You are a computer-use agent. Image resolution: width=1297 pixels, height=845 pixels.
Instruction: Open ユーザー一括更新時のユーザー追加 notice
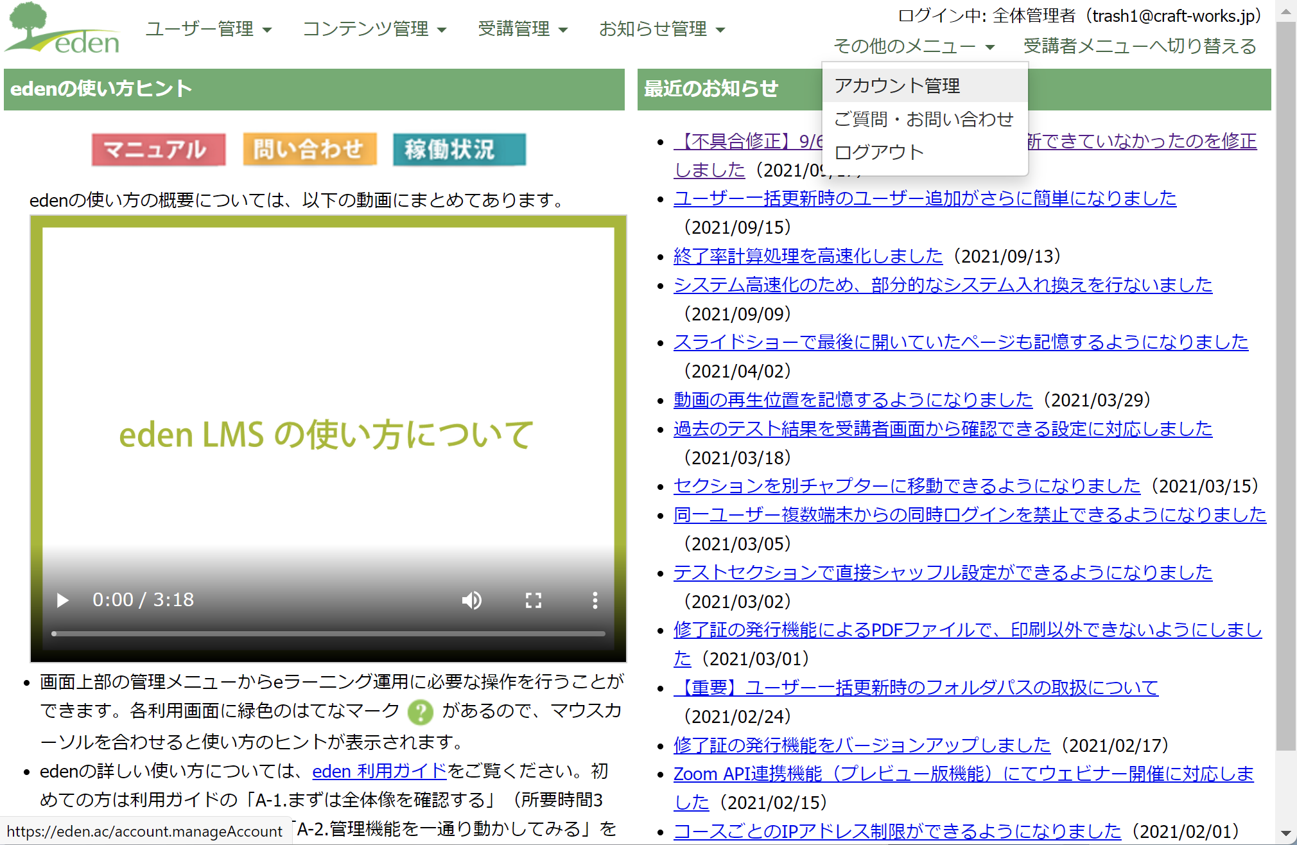(x=925, y=198)
